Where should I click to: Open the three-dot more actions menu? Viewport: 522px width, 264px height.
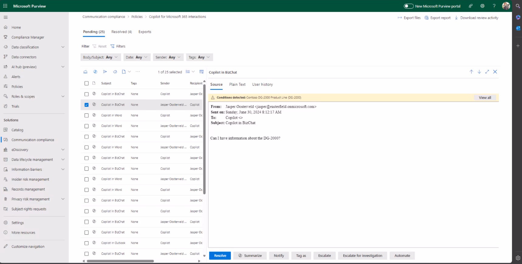tap(138, 72)
